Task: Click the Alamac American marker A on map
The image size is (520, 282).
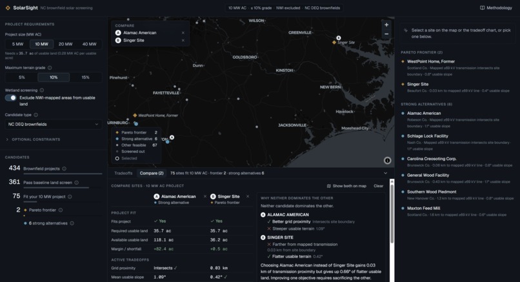Action: (x=172, y=137)
